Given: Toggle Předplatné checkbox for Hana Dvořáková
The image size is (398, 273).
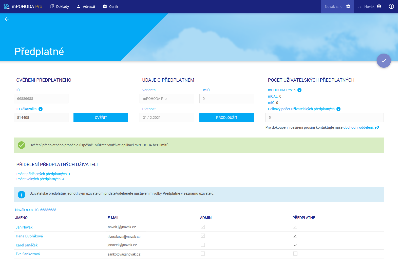Looking at the screenshot, I should coord(295,236).
